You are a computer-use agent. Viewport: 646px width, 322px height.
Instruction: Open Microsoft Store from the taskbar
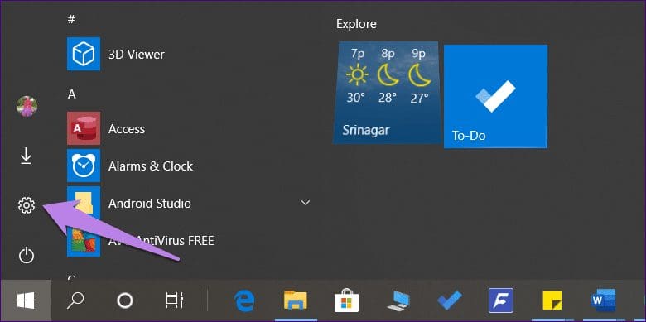(x=346, y=301)
